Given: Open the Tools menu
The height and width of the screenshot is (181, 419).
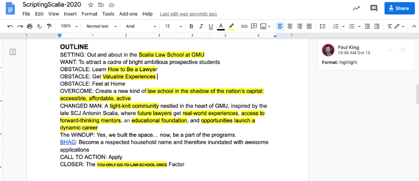Looking at the screenshot, I should click(x=108, y=14).
